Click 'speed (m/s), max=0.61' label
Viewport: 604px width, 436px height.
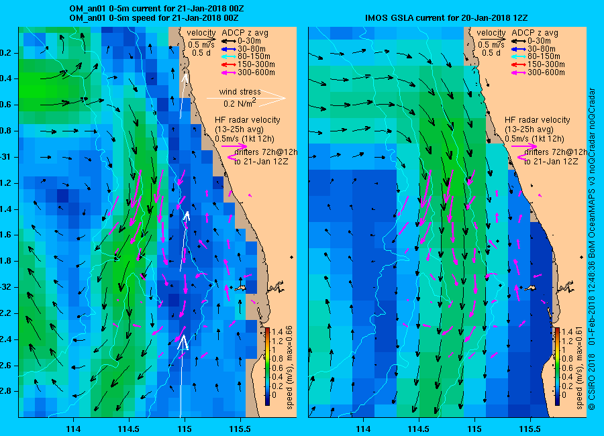pyautogui.click(x=579, y=367)
